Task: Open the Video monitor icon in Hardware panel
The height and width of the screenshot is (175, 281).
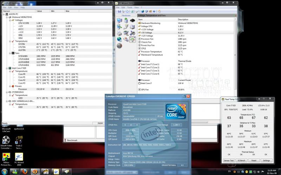Action: coord(119,27)
